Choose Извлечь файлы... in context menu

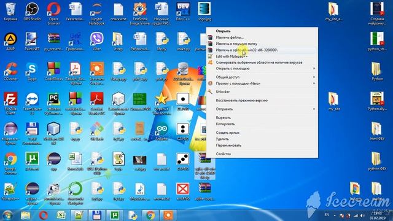(262, 37)
